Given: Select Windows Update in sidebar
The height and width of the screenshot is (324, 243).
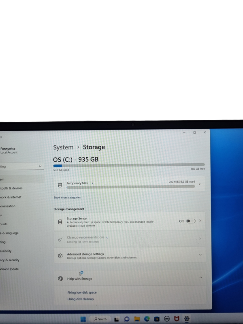Looking at the screenshot, I should [9, 269].
